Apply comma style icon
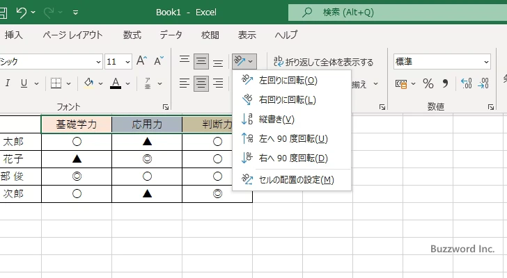The height and width of the screenshot is (278, 507). coord(445,84)
